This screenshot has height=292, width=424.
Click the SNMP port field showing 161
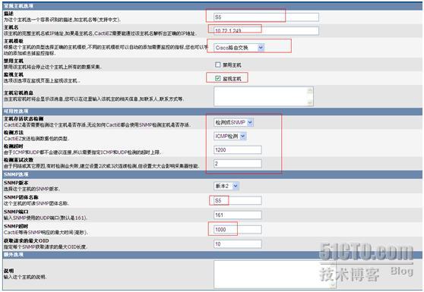(238, 215)
